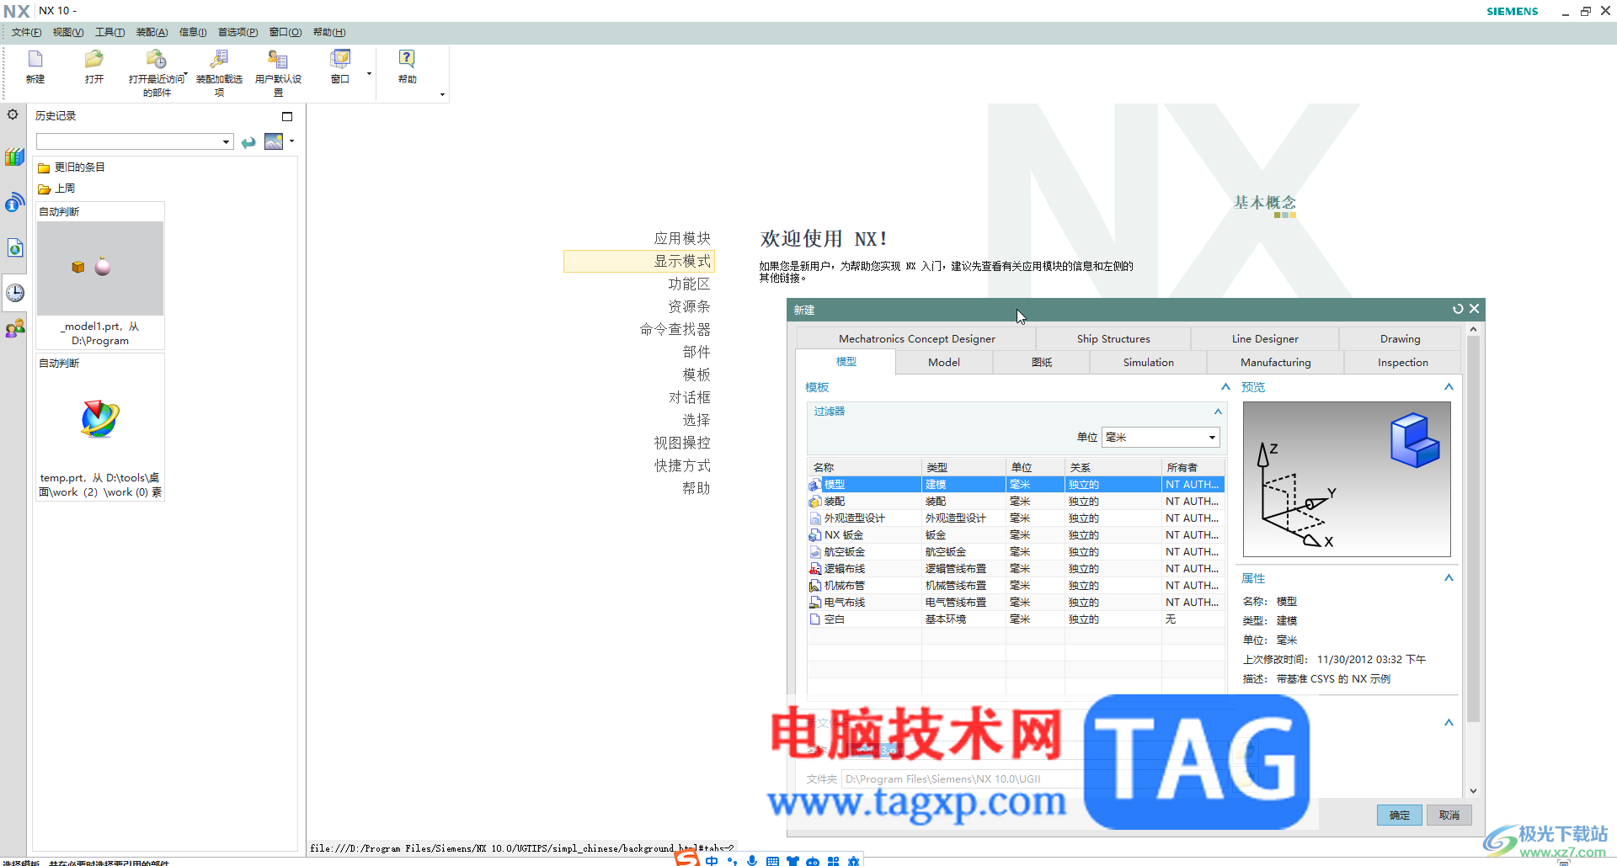Open resource bar settings gear icon
This screenshot has width=1617, height=866.
[13, 114]
